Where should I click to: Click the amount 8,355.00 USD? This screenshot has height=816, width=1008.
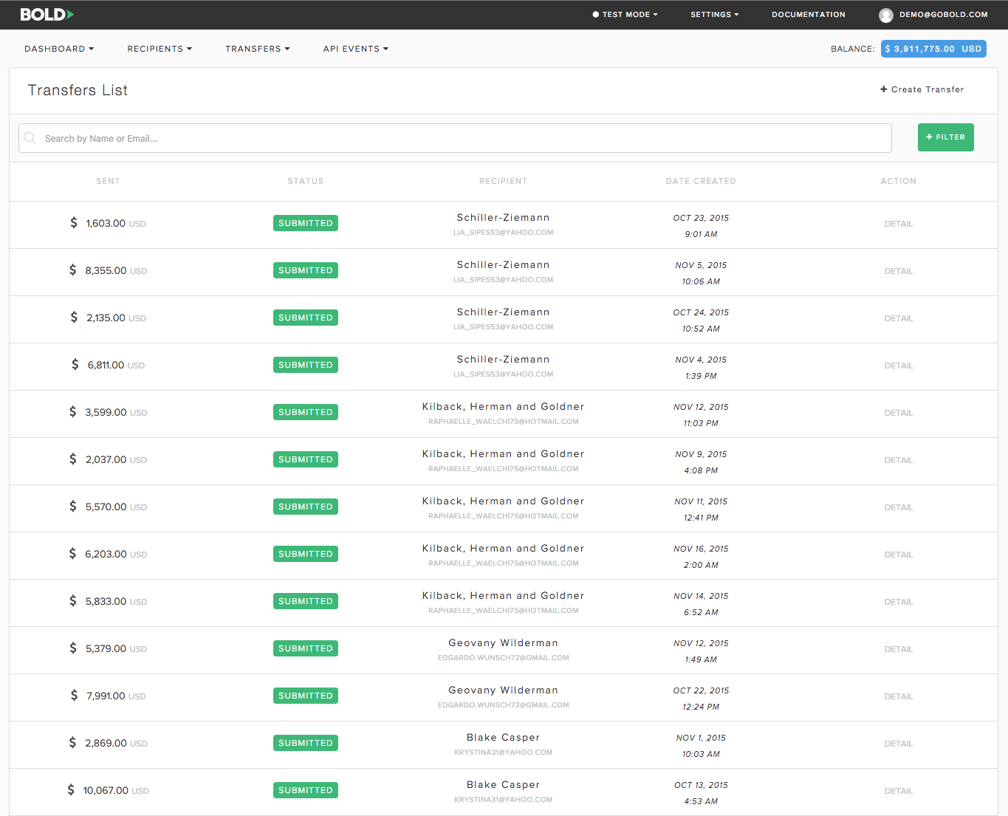(x=108, y=270)
